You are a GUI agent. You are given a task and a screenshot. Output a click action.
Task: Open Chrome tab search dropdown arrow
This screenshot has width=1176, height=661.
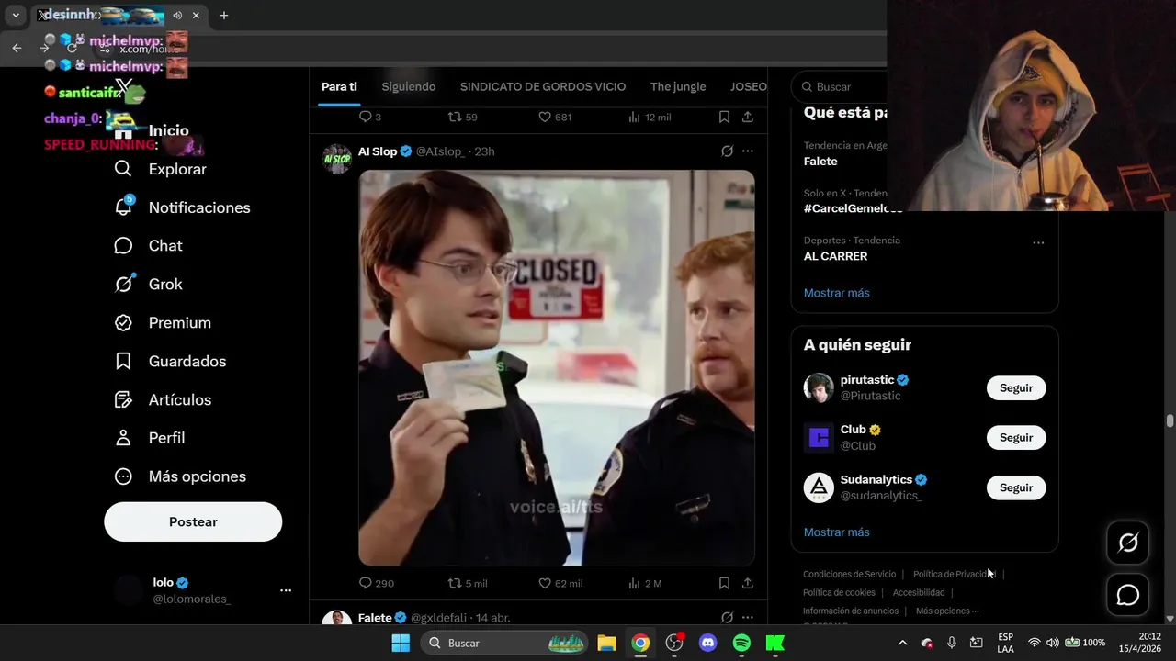16,16
